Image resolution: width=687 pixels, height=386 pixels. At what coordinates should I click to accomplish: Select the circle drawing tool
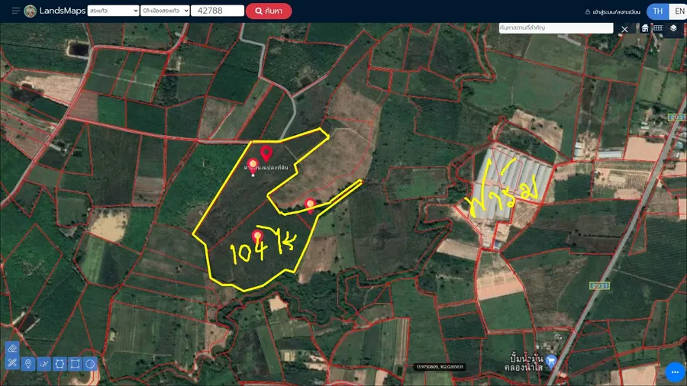pos(90,363)
